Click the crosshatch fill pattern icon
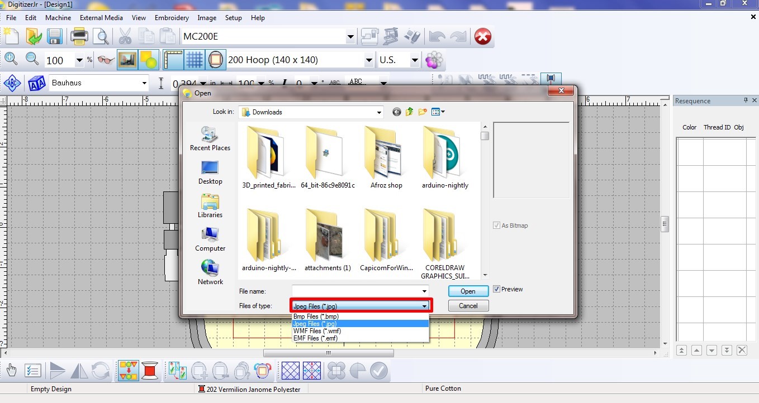The width and height of the screenshot is (759, 403). (x=291, y=370)
